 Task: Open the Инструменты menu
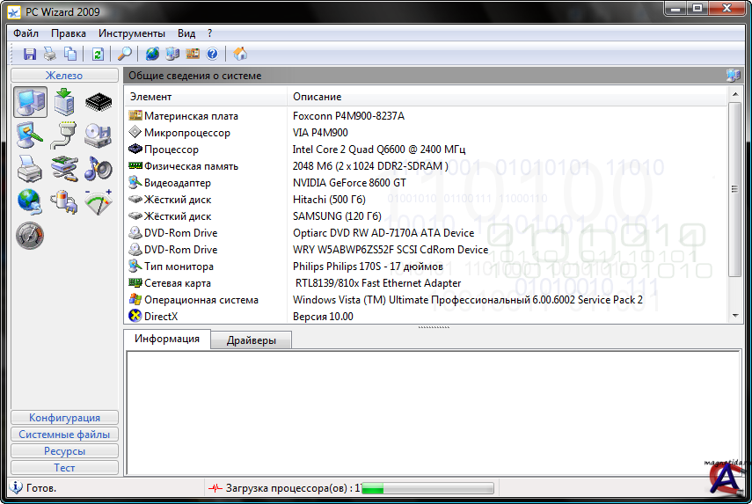132,33
